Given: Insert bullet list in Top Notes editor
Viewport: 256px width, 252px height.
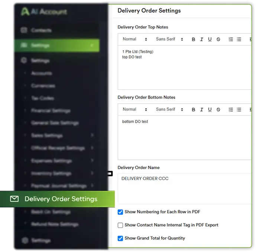Looking at the screenshot, I should pos(239,39).
